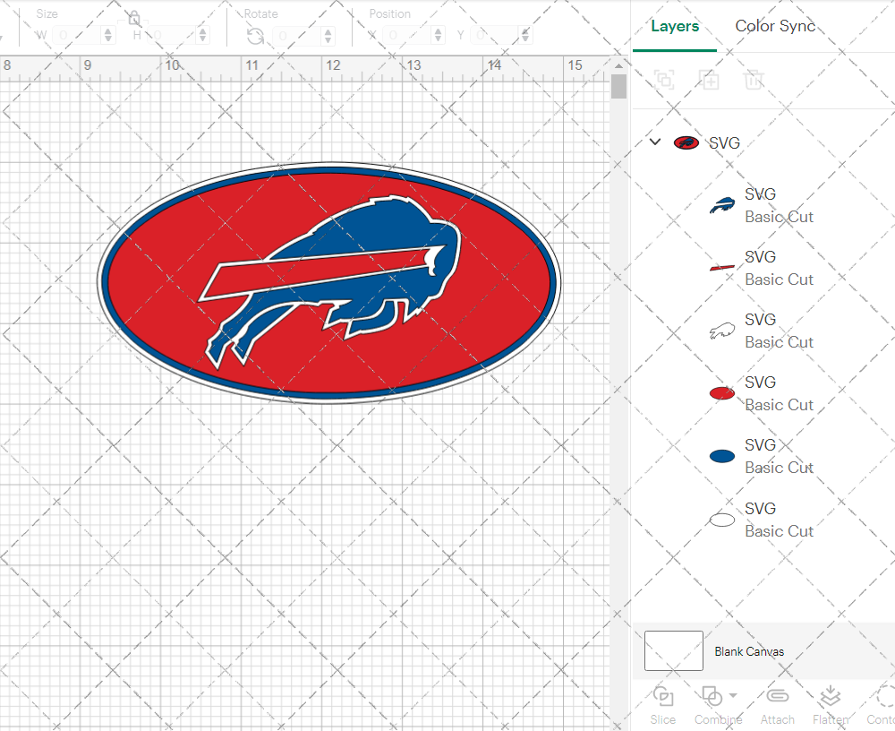Image resolution: width=895 pixels, height=731 pixels.
Task: Select the blue oval layer thumbnail
Action: coord(722,456)
